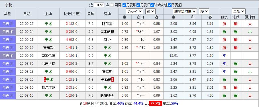Click the 类型 column header
The image size is (259, 107).
pyautogui.click(x=8, y=14)
